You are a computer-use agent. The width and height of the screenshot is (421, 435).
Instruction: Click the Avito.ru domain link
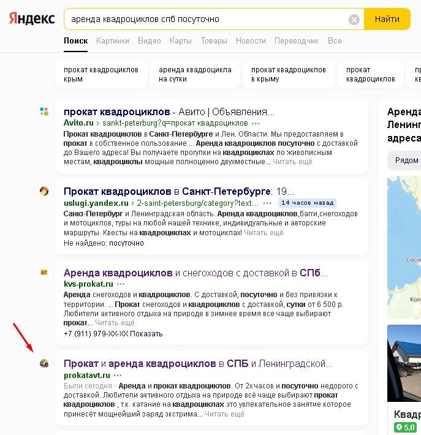(x=78, y=123)
